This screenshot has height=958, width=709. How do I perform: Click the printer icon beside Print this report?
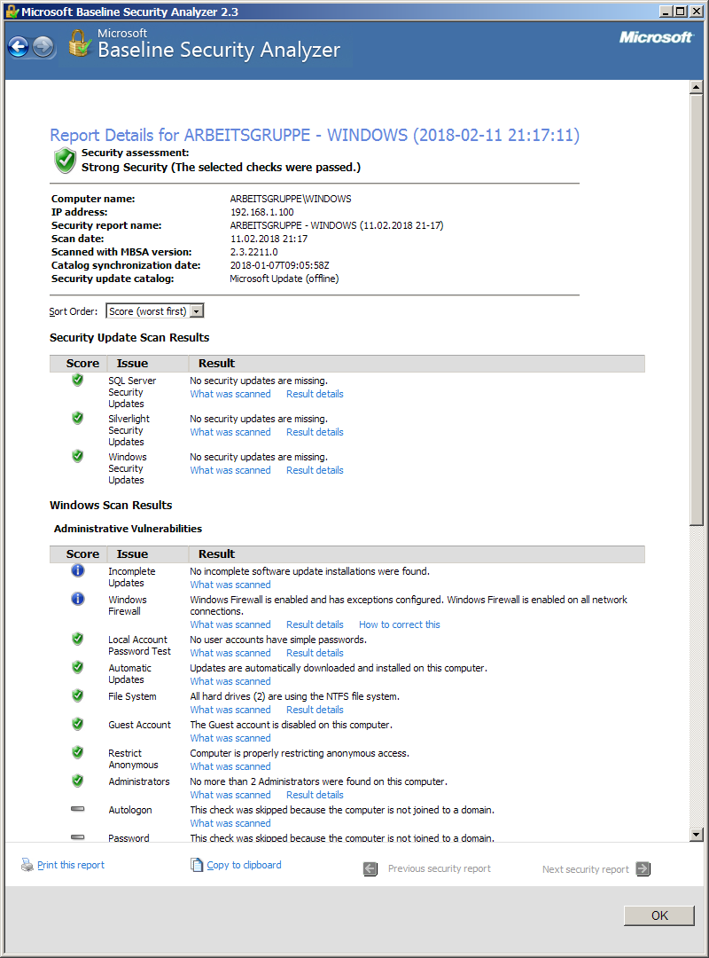pyautogui.click(x=27, y=865)
